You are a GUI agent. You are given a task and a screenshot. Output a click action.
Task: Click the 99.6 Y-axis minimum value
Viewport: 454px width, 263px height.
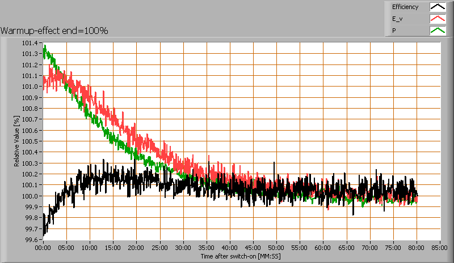(31, 240)
